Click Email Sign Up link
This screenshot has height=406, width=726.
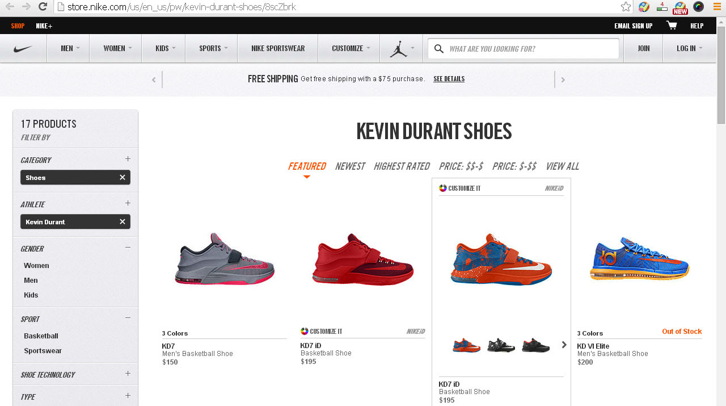point(633,26)
